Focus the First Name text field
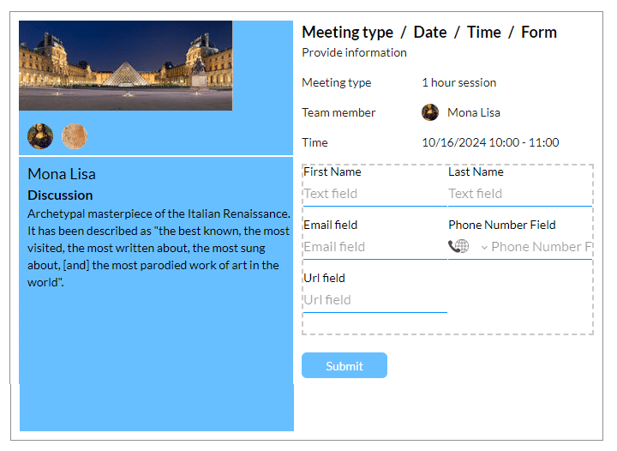The image size is (617, 451). click(x=374, y=194)
